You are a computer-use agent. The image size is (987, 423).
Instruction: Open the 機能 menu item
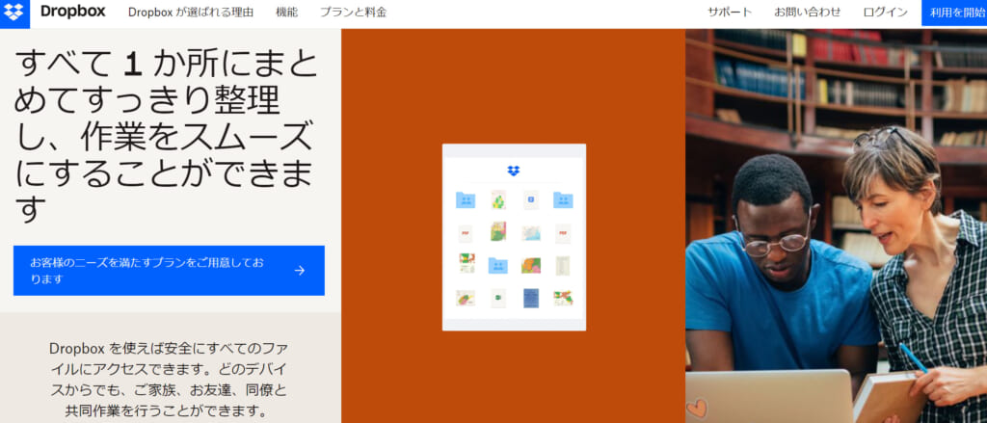(287, 12)
